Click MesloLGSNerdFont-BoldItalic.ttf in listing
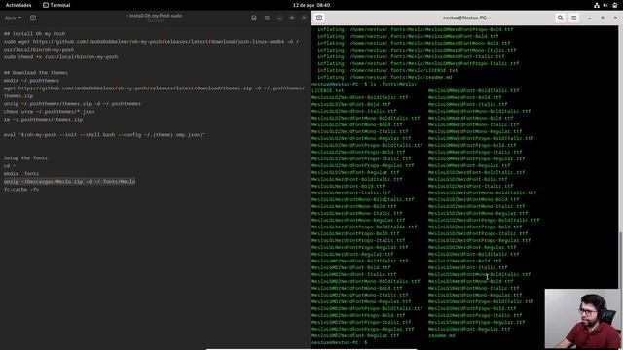Image resolution: width=623 pixels, height=350 pixels. pyautogui.click(x=474, y=255)
